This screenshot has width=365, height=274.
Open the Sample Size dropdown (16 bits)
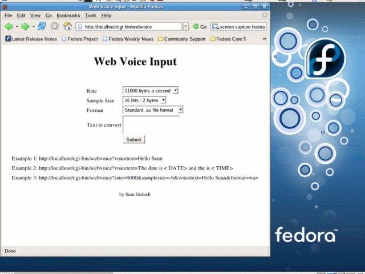coord(144,100)
